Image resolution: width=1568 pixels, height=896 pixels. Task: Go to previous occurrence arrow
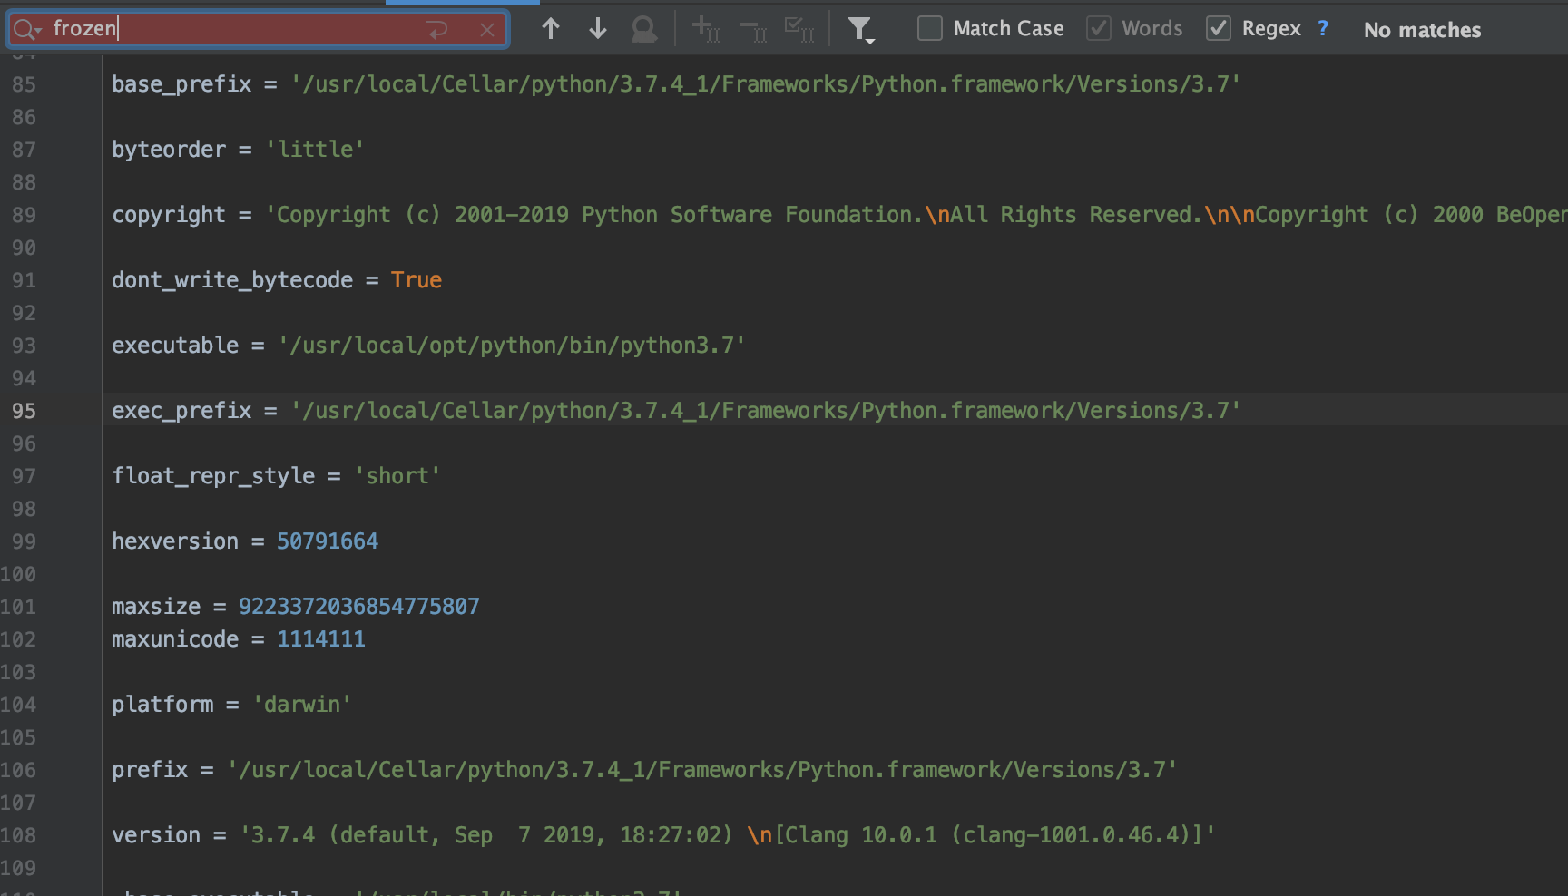pos(550,29)
